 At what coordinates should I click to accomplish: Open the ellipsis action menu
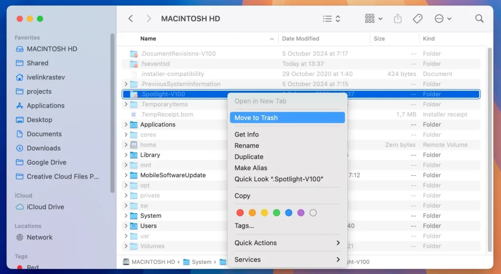coord(443,19)
